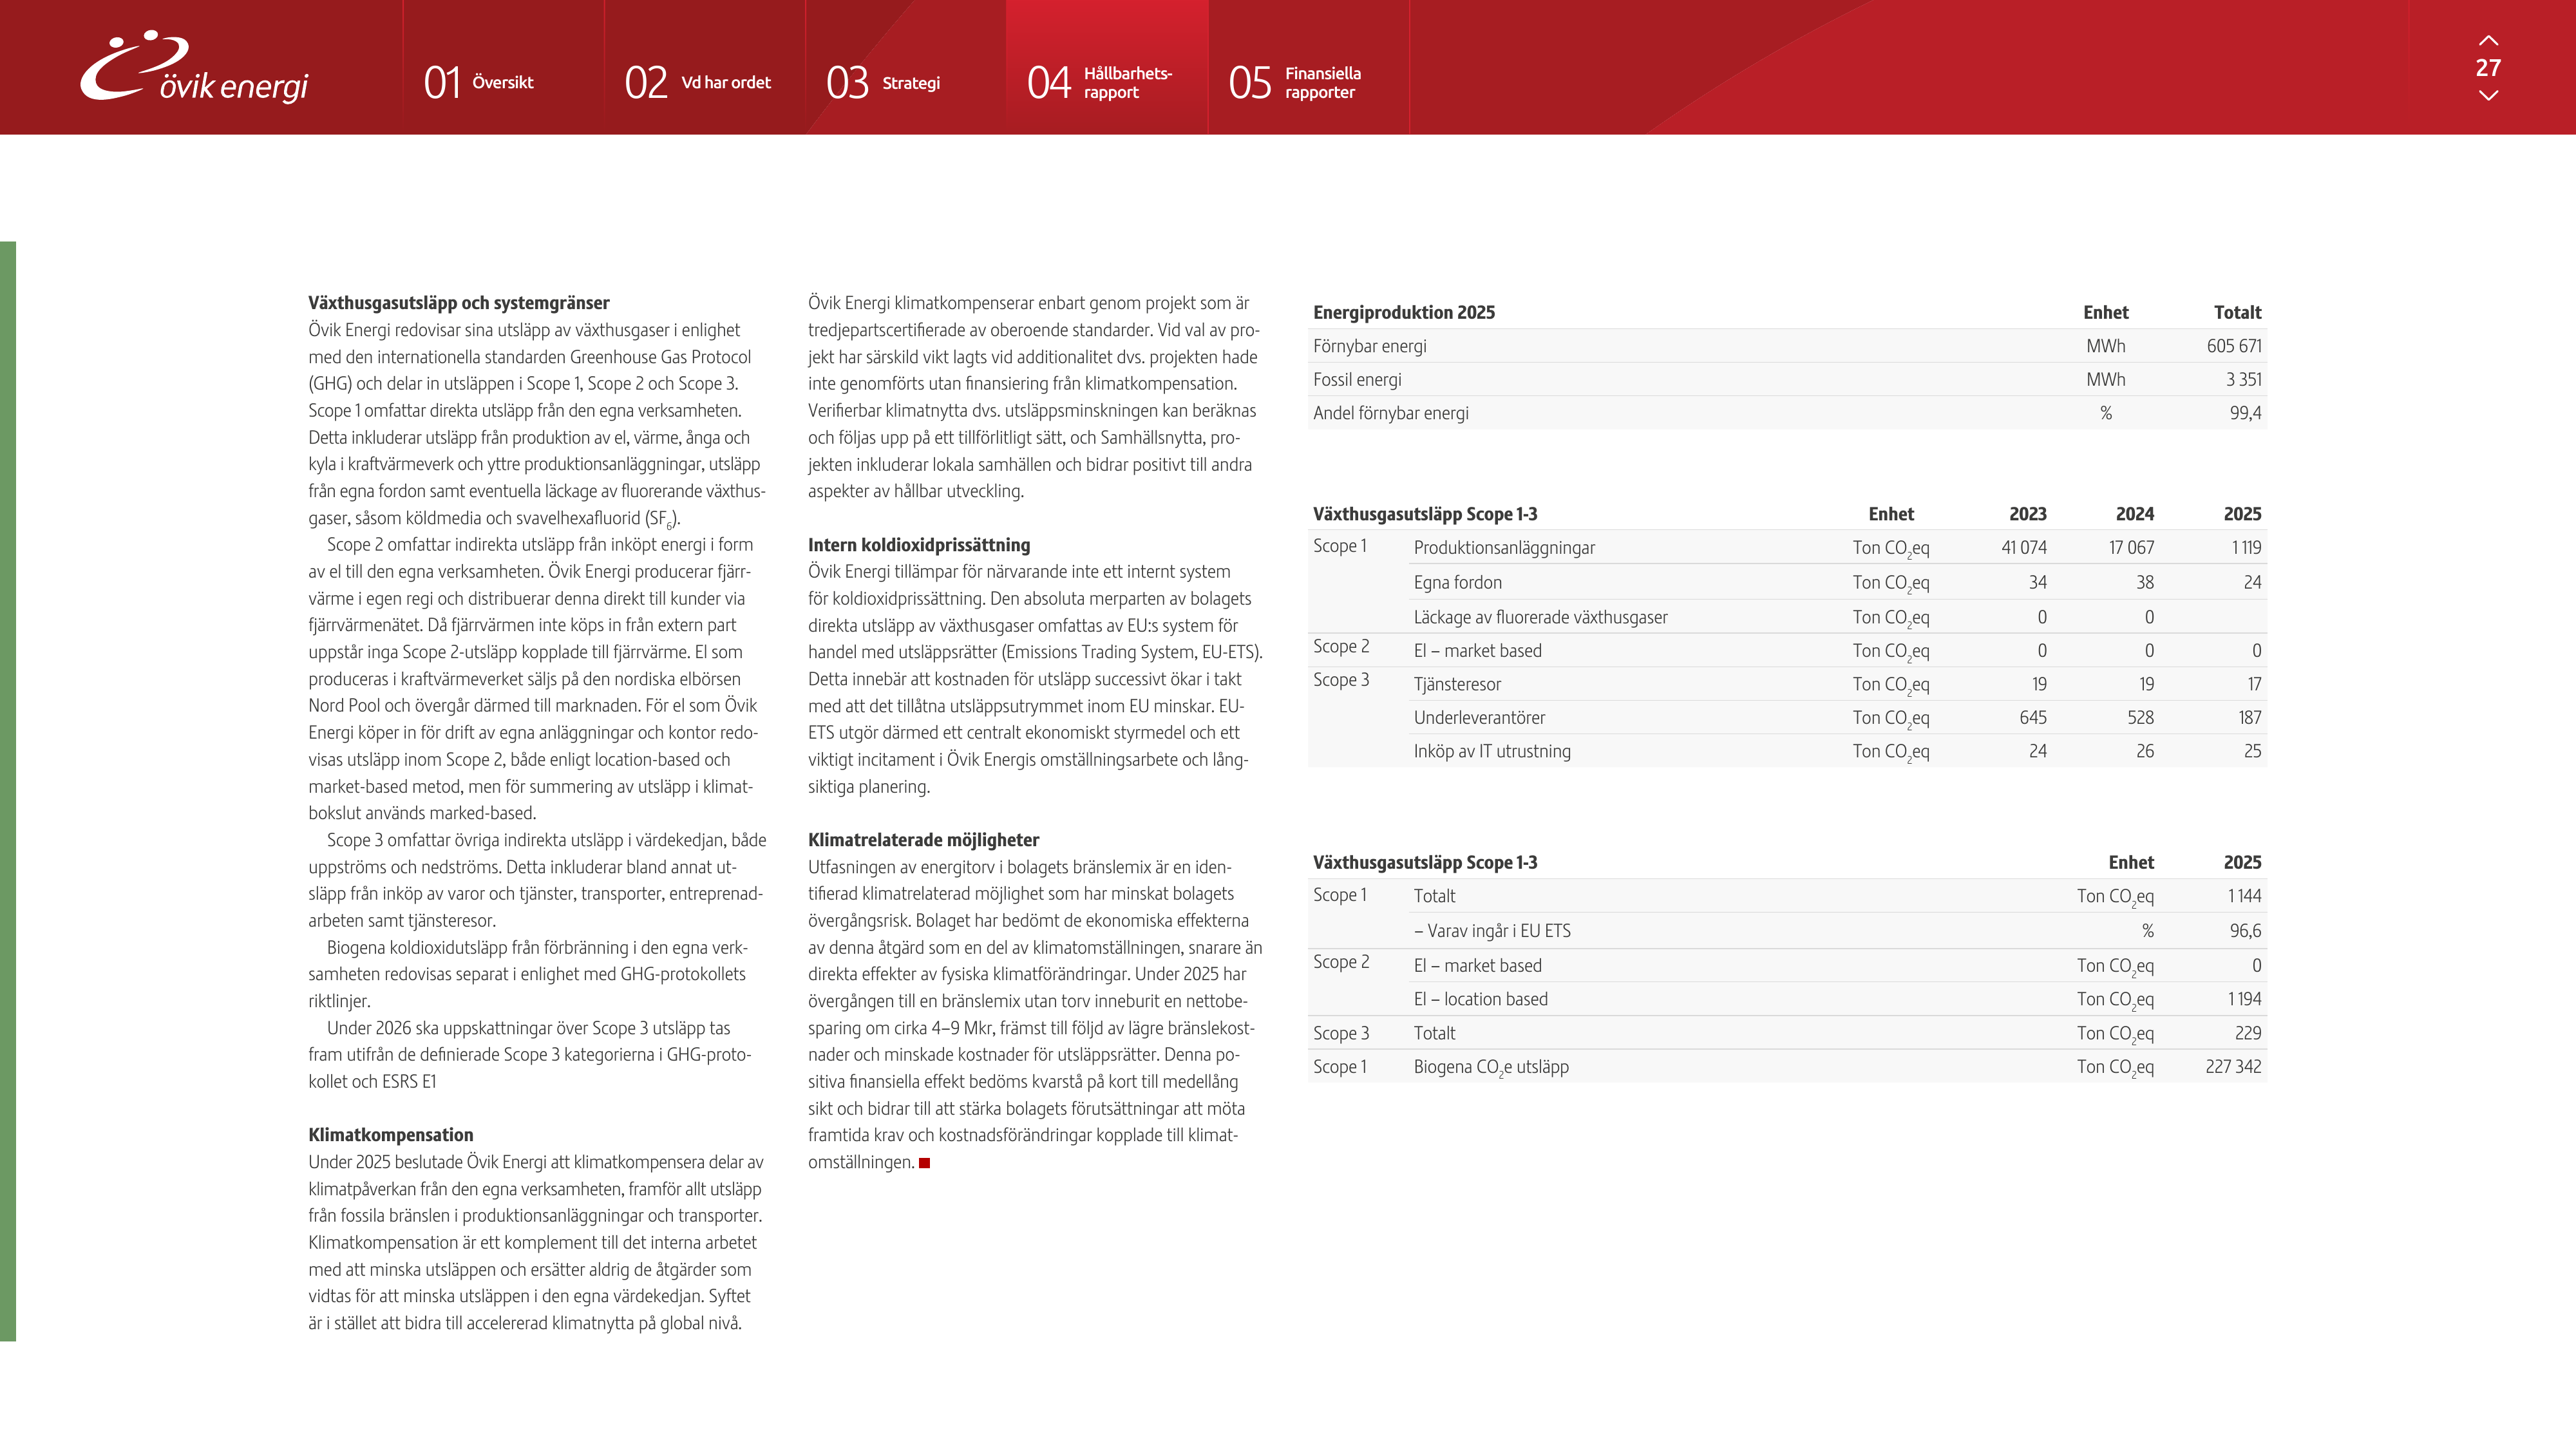Click the green vertical sidebar strip

pos(8,791)
